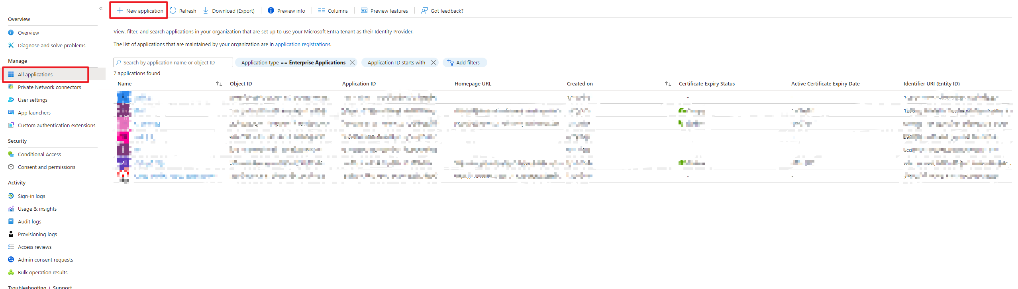Click the Preview features icon
The image size is (1018, 289).
coord(364,11)
